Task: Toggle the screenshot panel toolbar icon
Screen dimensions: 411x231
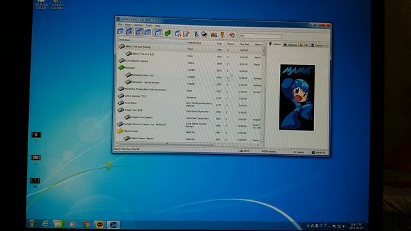Action: point(129,31)
